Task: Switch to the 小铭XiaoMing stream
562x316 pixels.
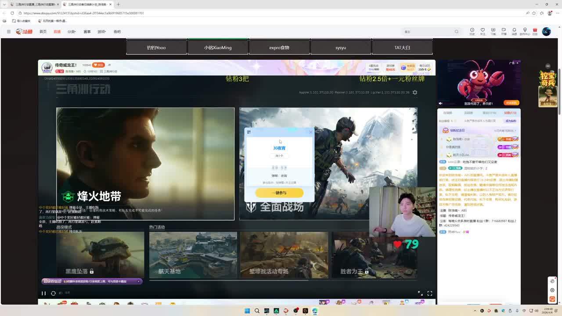Action: point(218,47)
